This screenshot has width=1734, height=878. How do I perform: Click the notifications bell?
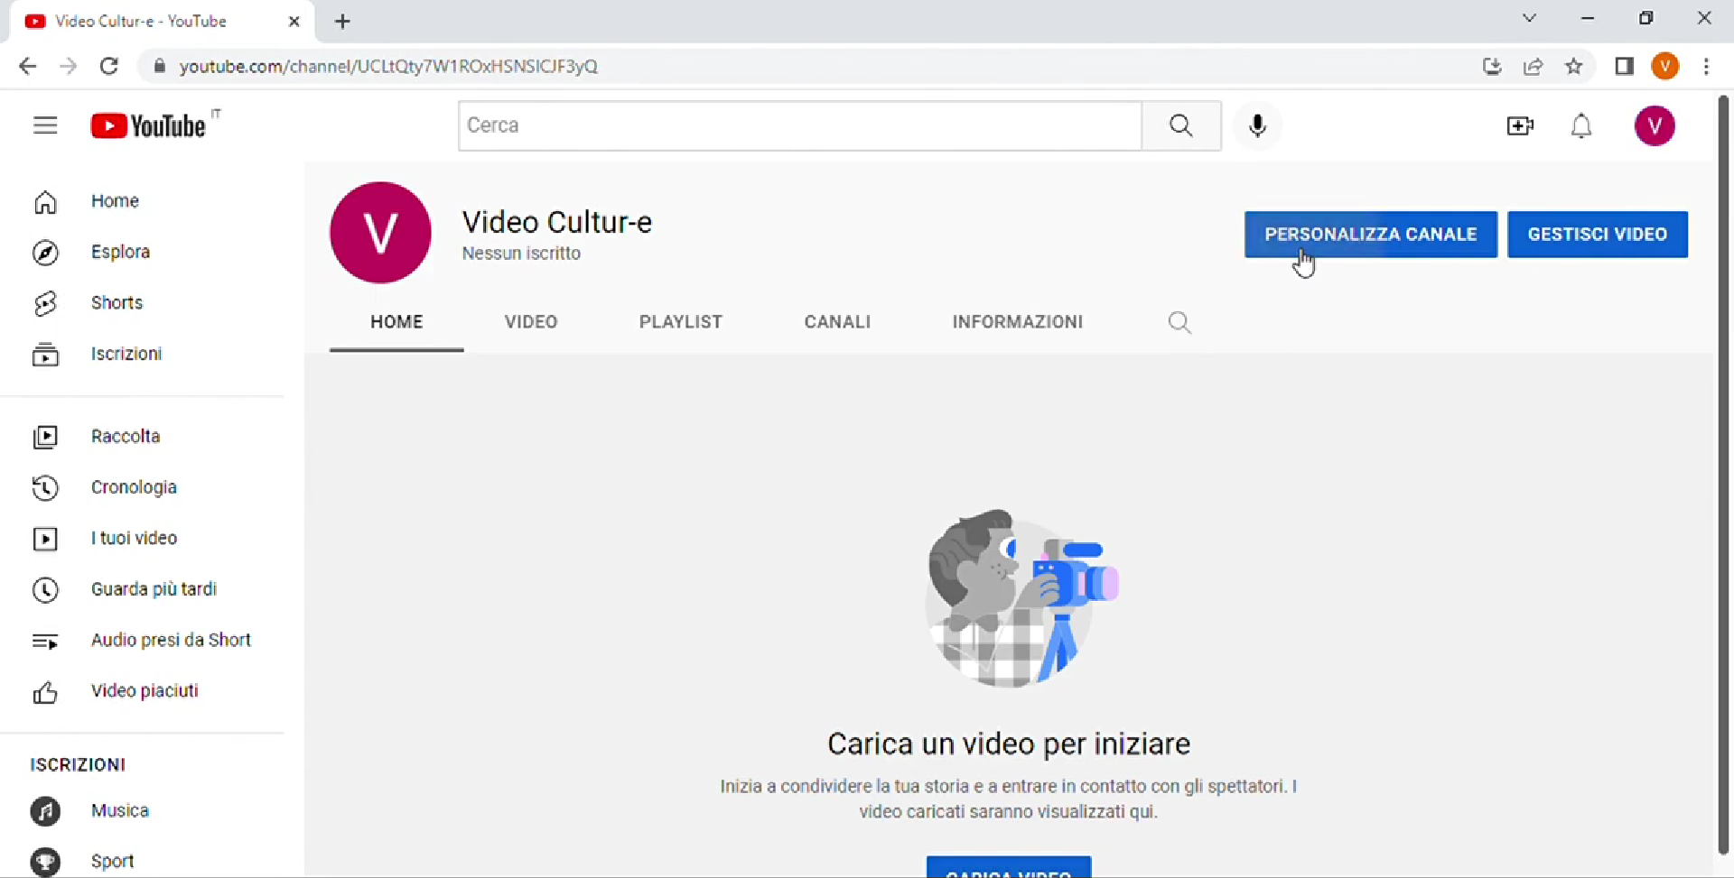pyautogui.click(x=1581, y=126)
